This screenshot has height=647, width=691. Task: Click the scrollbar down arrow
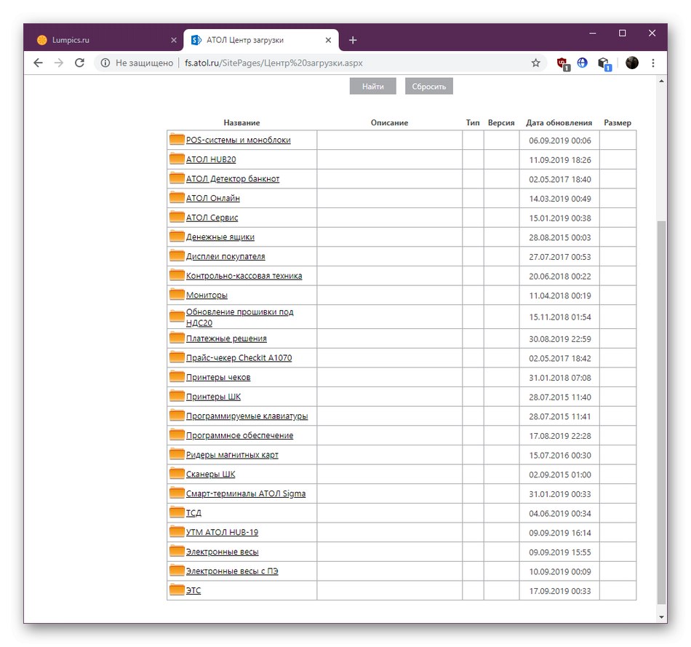click(661, 617)
